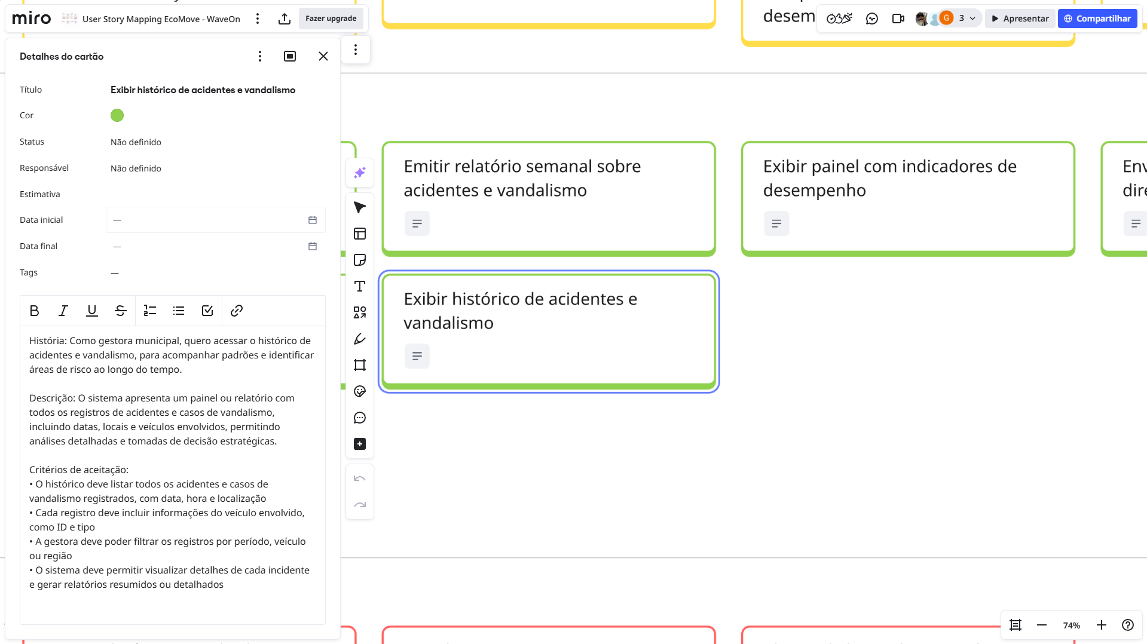Click the Fazer upgrade button
Viewport: 1147px width, 644px height.
pos(331,19)
